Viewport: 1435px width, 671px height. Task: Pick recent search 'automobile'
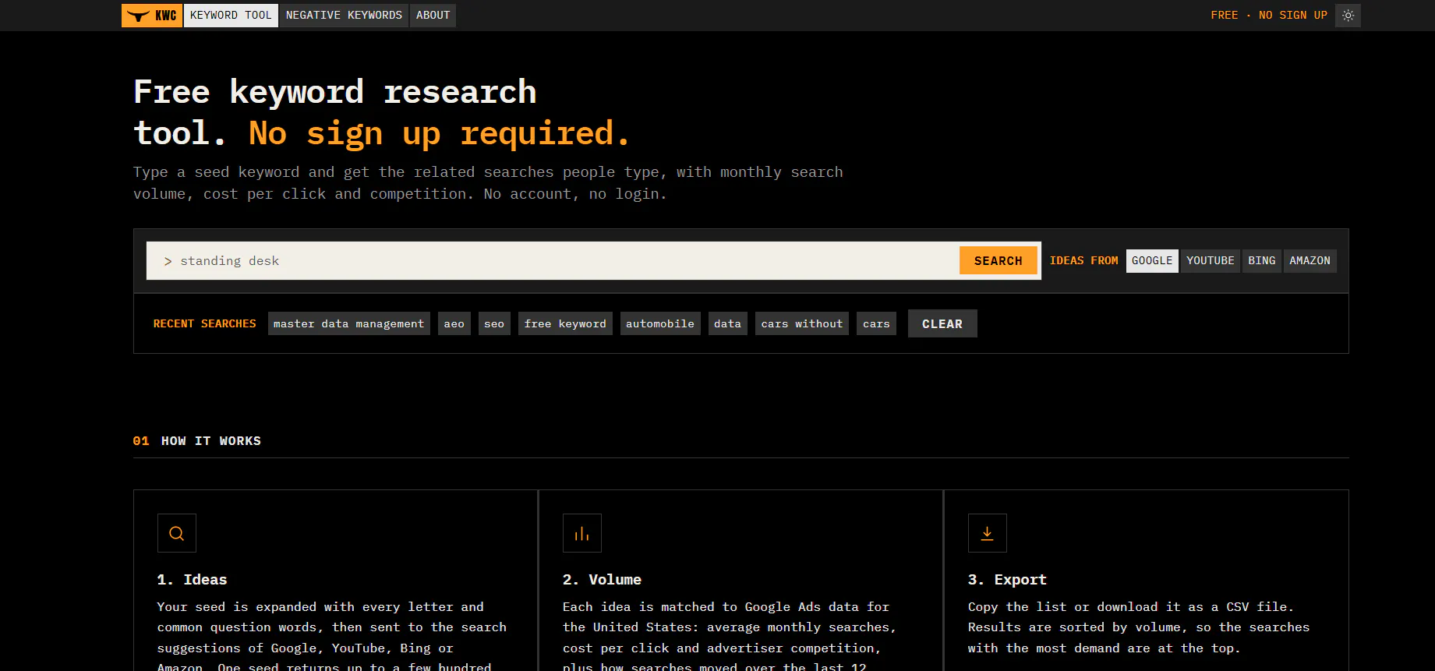point(660,323)
